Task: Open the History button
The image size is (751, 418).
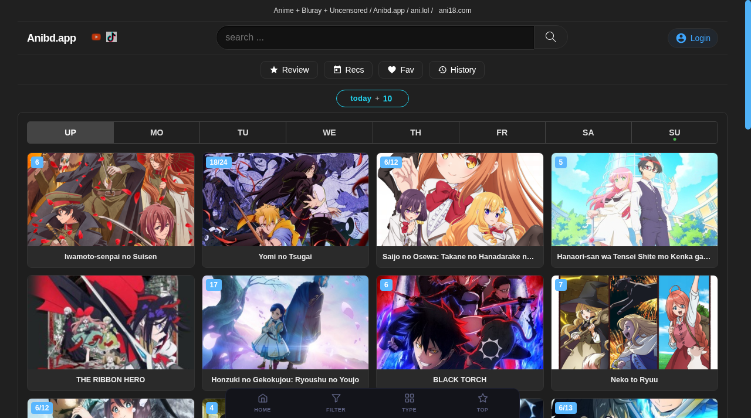Action: 456,70
